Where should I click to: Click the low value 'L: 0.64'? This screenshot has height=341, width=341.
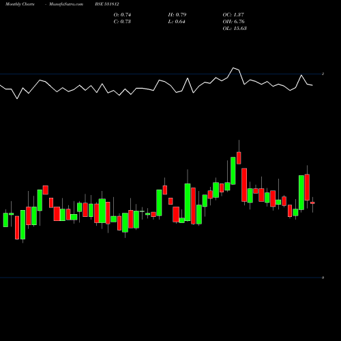tap(177, 22)
